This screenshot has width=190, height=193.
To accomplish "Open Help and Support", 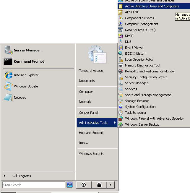I will (91, 133).
